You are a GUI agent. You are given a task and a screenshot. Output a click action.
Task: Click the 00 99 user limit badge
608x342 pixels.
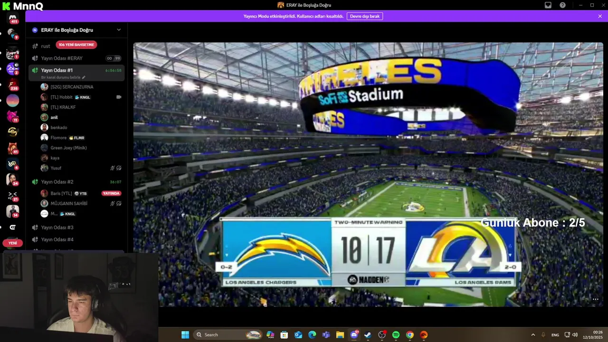114,58
